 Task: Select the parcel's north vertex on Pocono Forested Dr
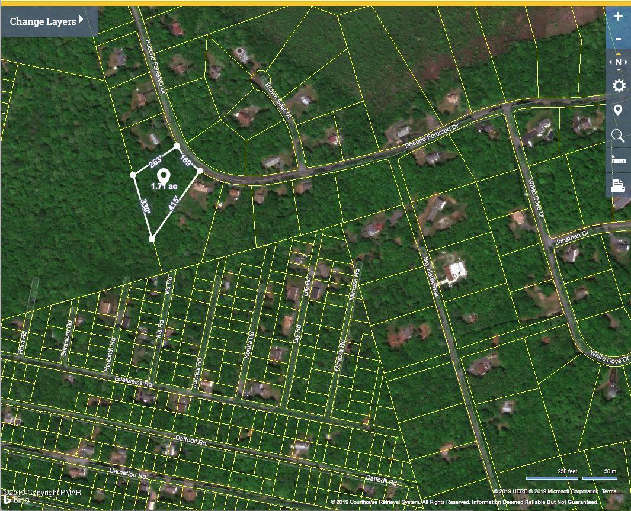177,146
